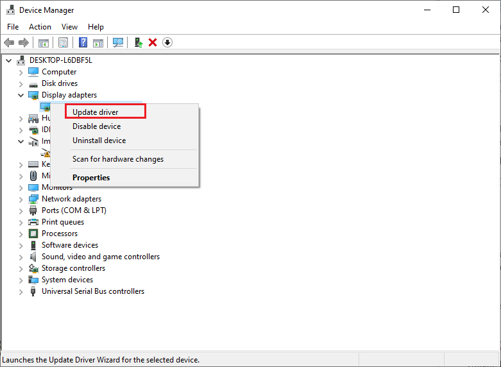Choose Uninstall device from context menu
This screenshot has height=367, width=501.
(124, 141)
